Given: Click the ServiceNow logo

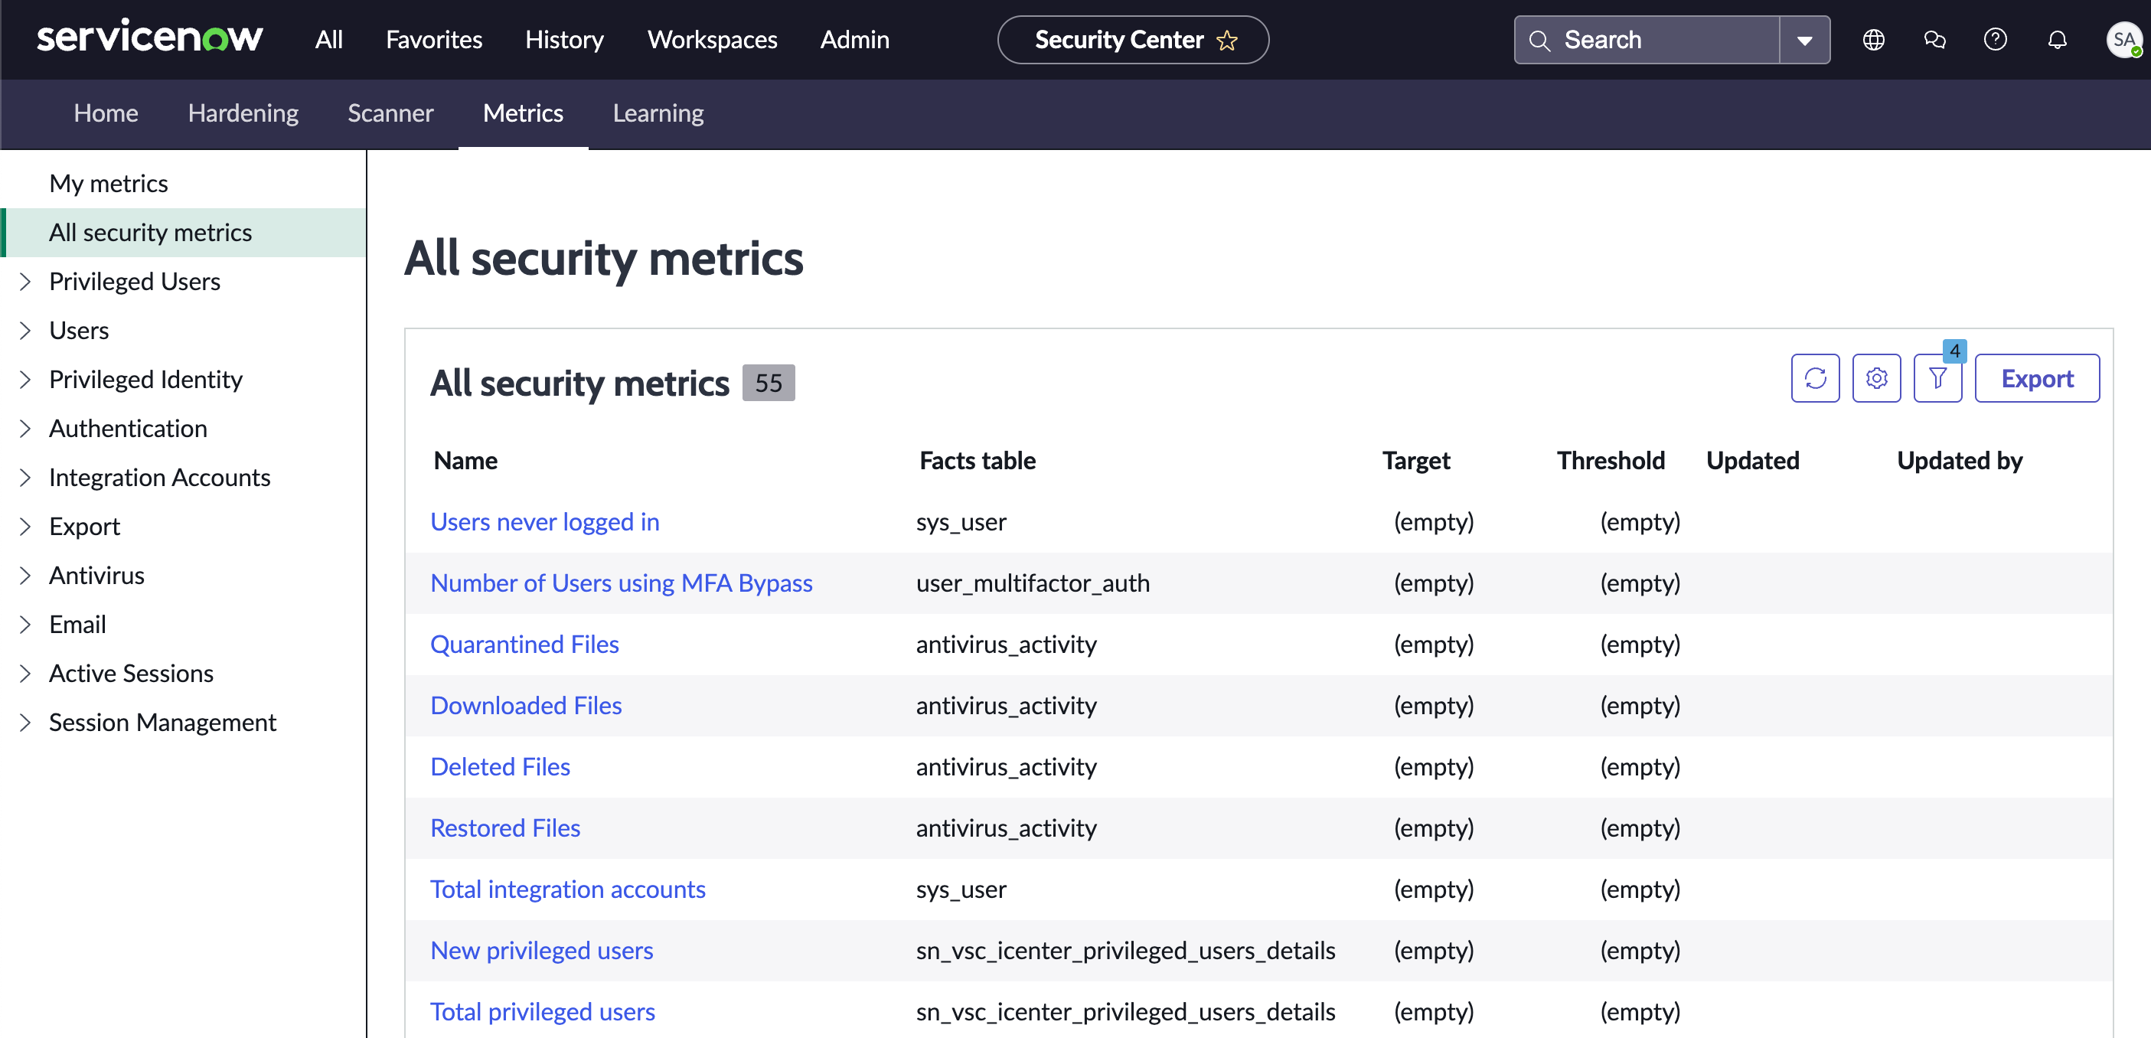Looking at the screenshot, I should coord(149,38).
